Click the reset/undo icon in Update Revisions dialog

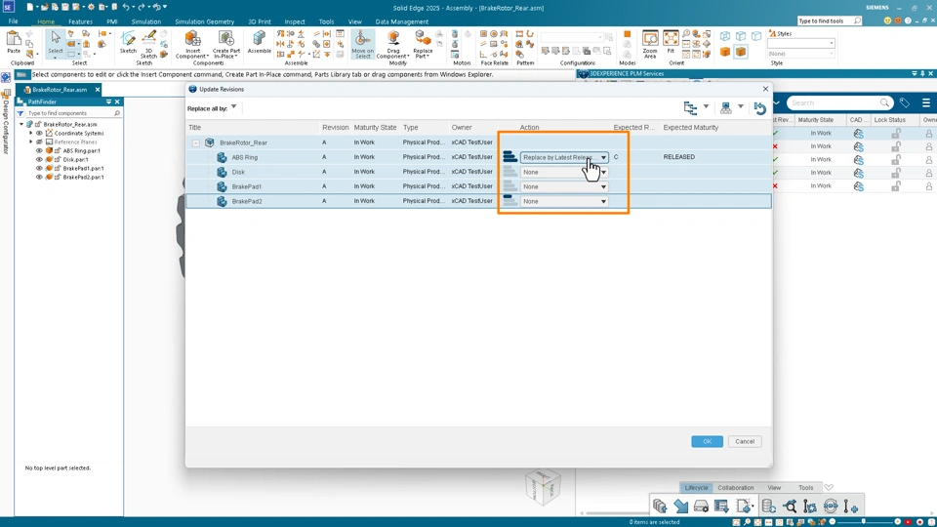[x=759, y=108]
